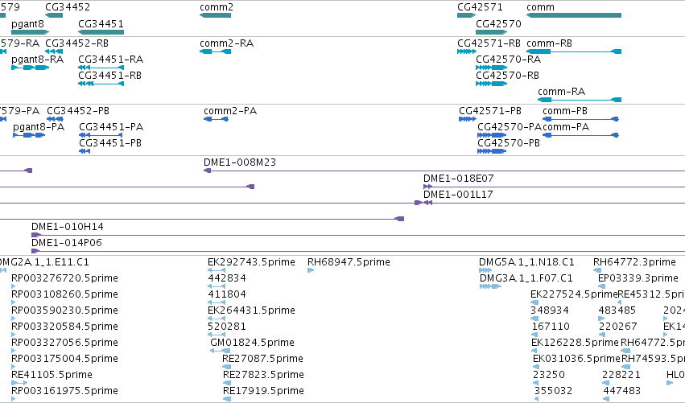Click the CG34451-RA transcript feature
This screenshot has width=685, height=403.
point(101,68)
